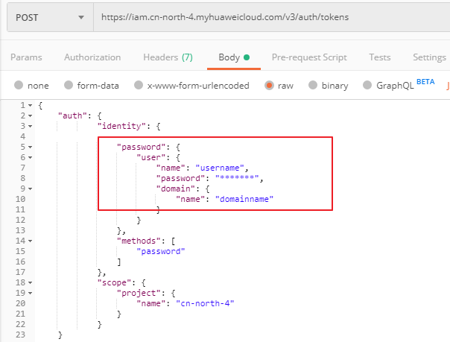Select the none body type
The height and width of the screenshot is (342, 450).
(x=19, y=85)
